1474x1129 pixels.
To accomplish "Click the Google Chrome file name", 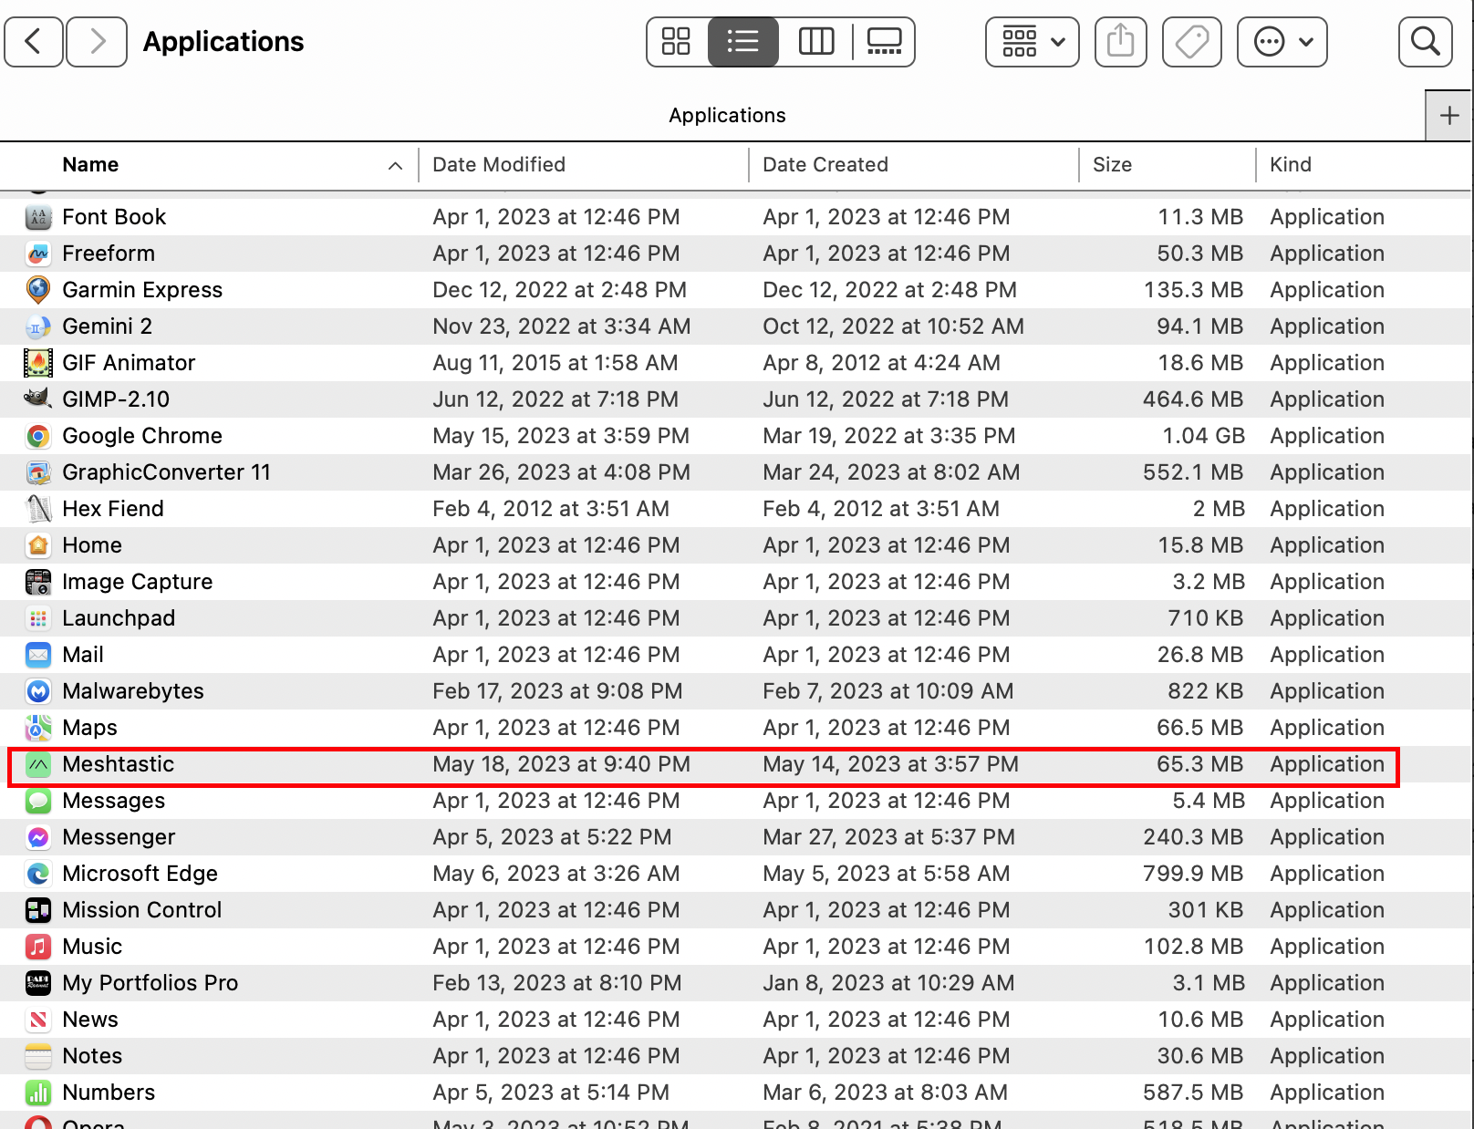I will (142, 436).
